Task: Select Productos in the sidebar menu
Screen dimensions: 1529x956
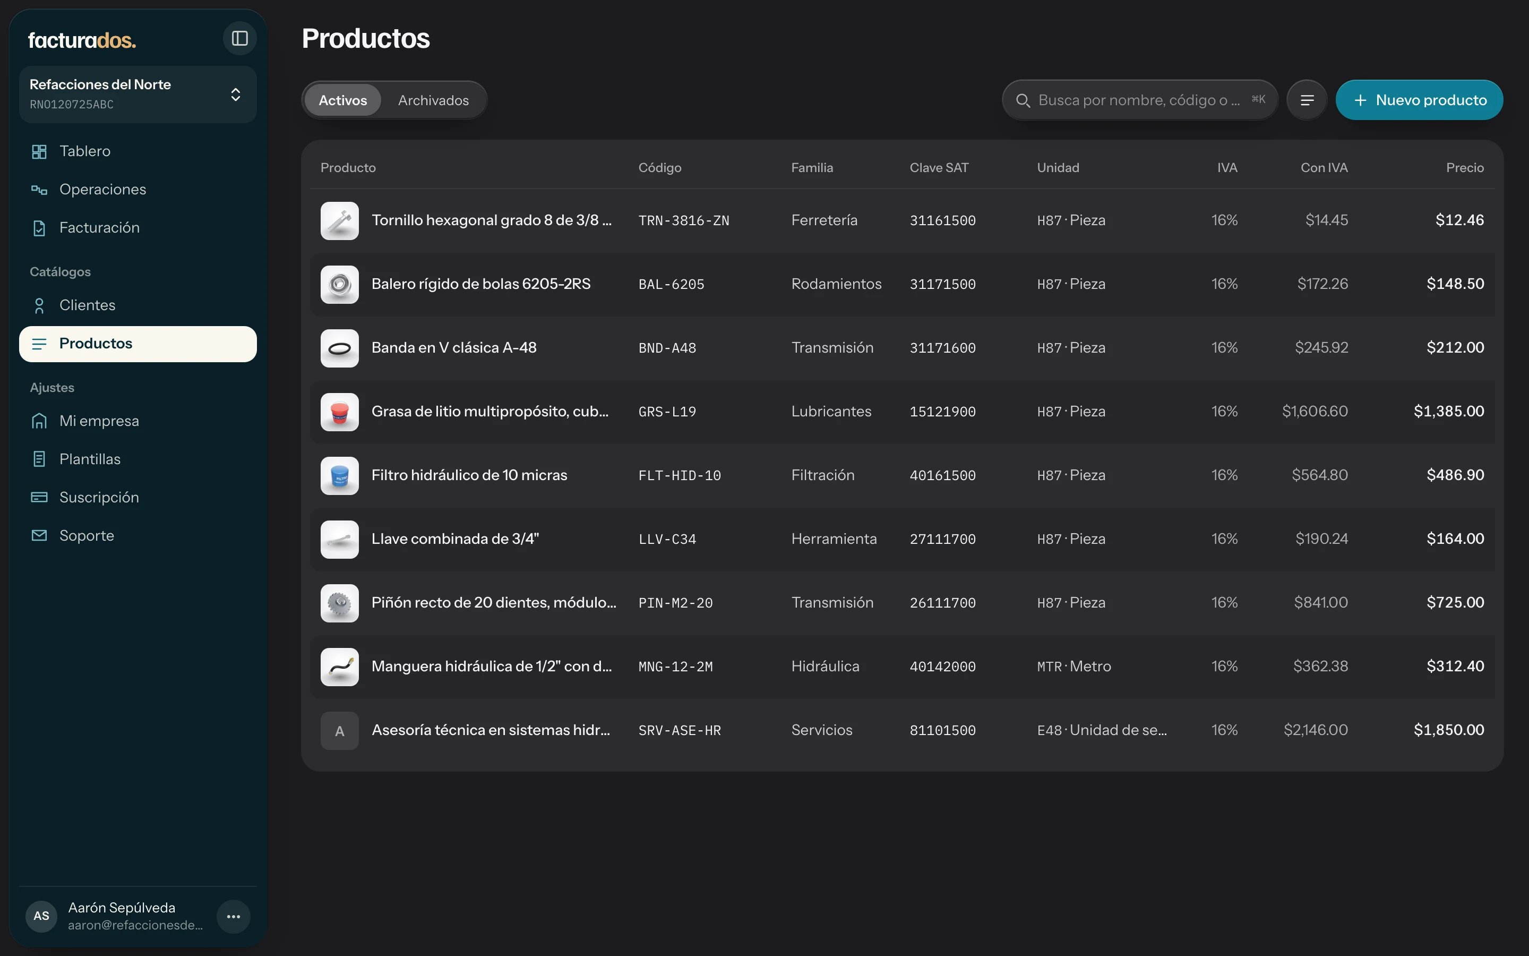Action: (138, 344)
